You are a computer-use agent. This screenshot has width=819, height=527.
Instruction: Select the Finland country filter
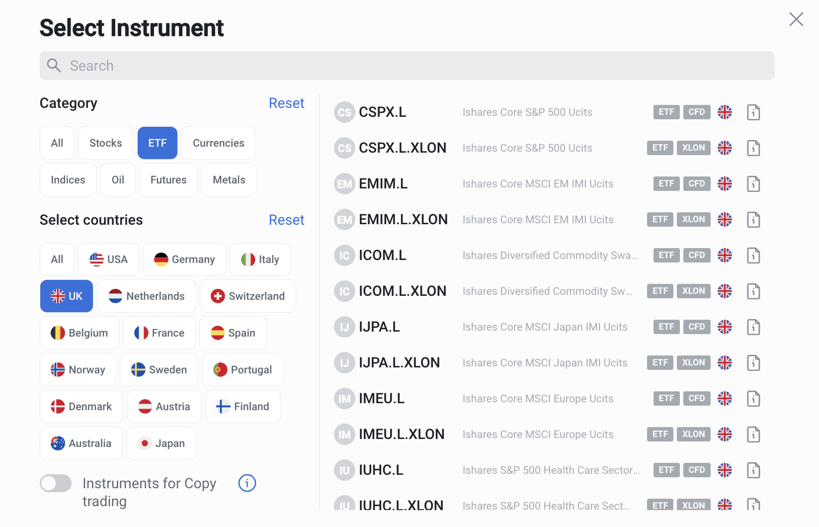(243, 407)
